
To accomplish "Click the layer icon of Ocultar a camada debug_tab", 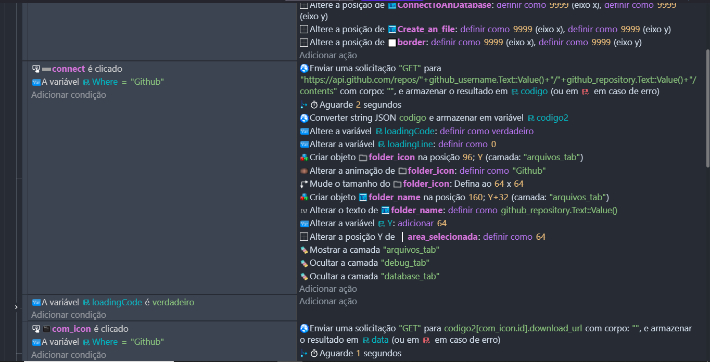I will [305, 263].
